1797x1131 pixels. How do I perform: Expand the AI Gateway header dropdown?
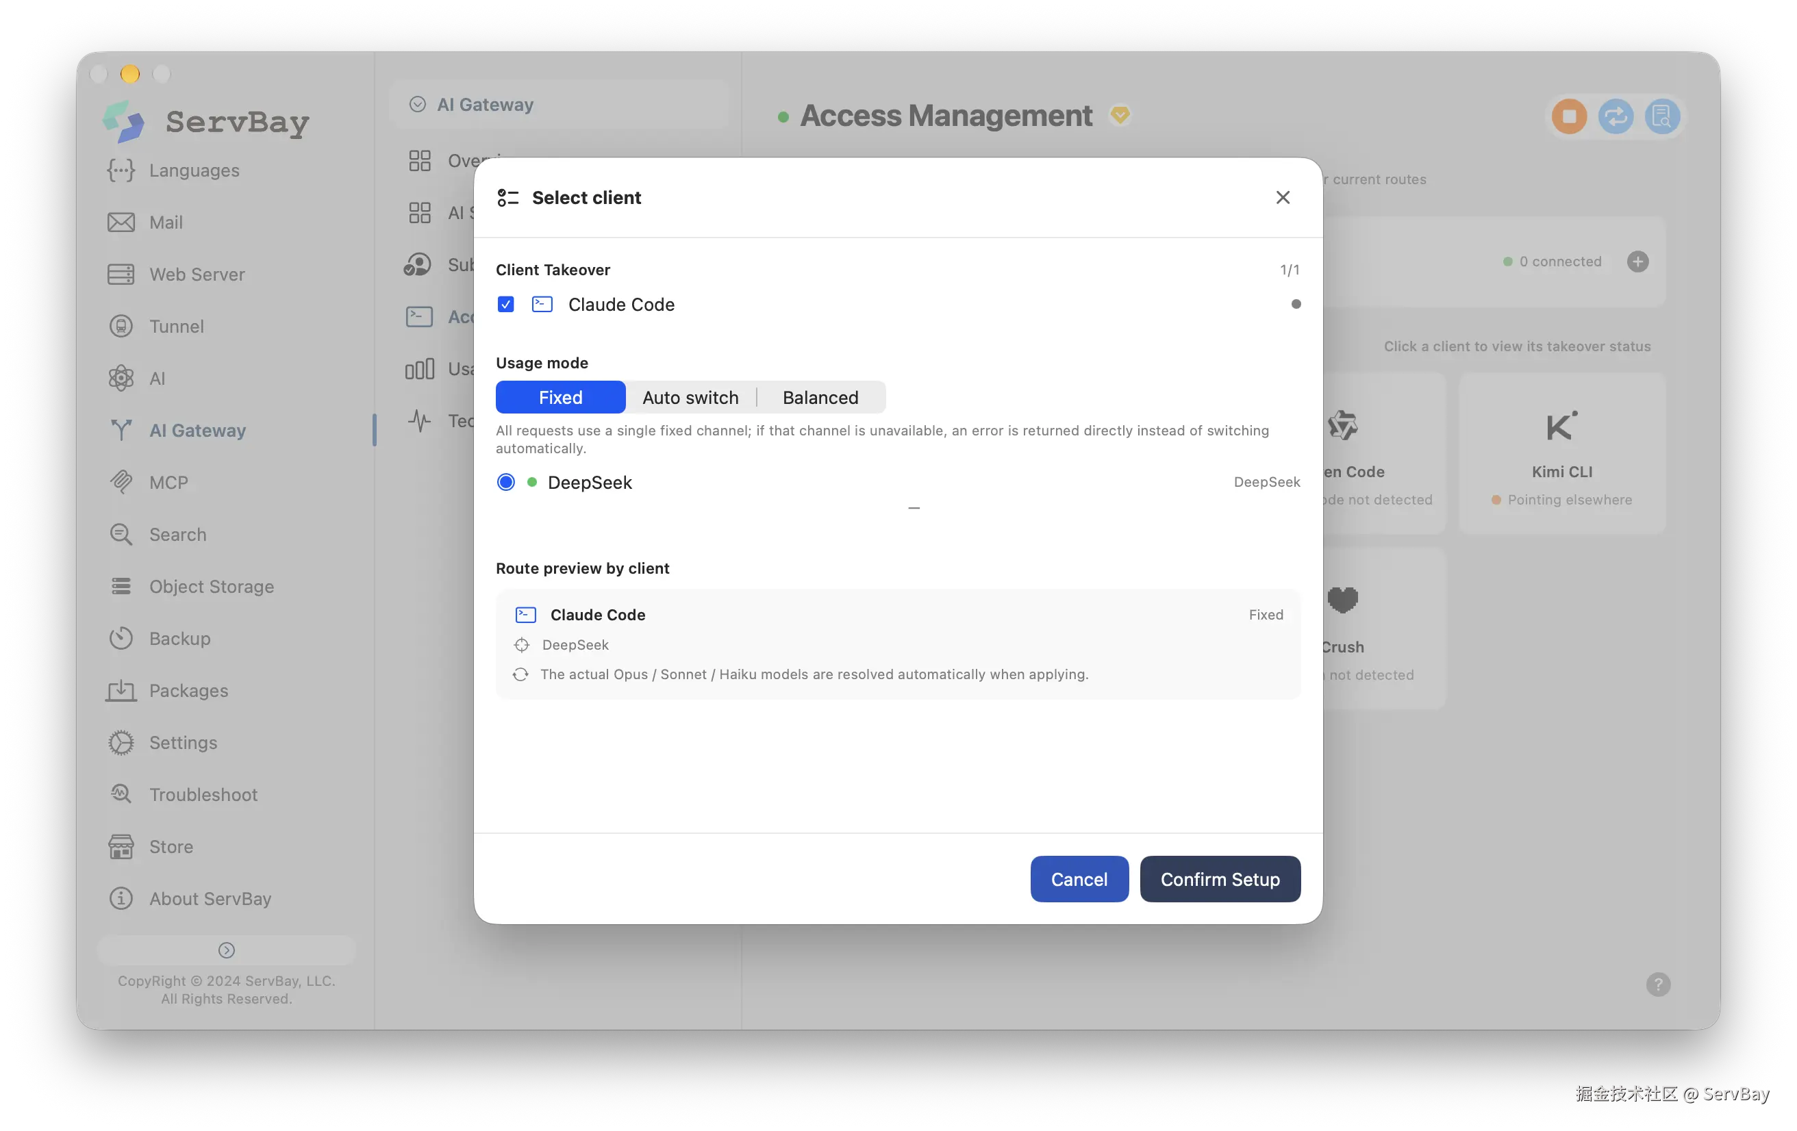(558, 105)
